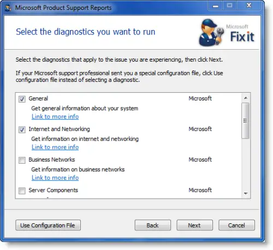The image size is (273, 250).
Task: Select the Business Networks list entry label
Action: click(52, 159)
